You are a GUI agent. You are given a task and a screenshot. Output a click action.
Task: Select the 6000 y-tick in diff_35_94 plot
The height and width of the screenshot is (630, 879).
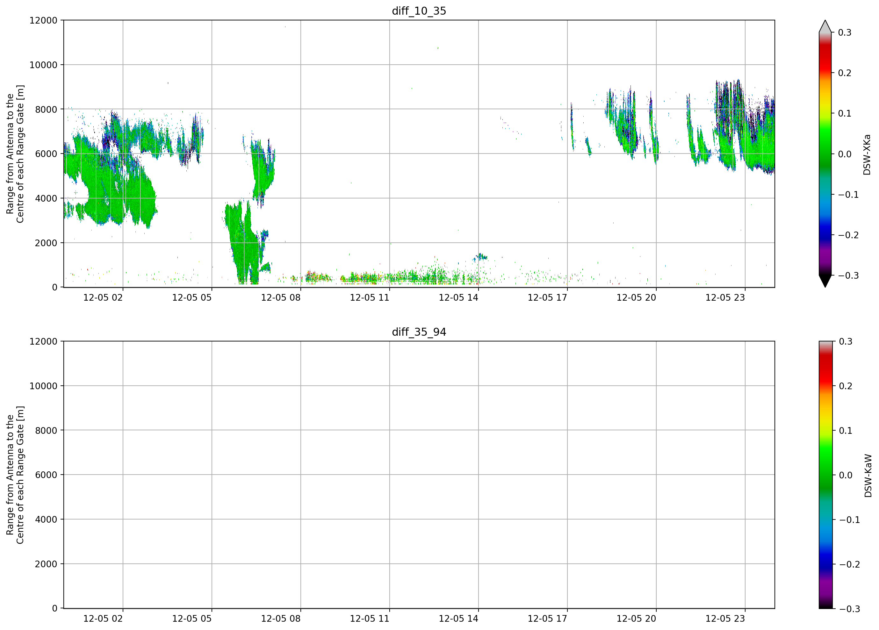click(46, 475)
